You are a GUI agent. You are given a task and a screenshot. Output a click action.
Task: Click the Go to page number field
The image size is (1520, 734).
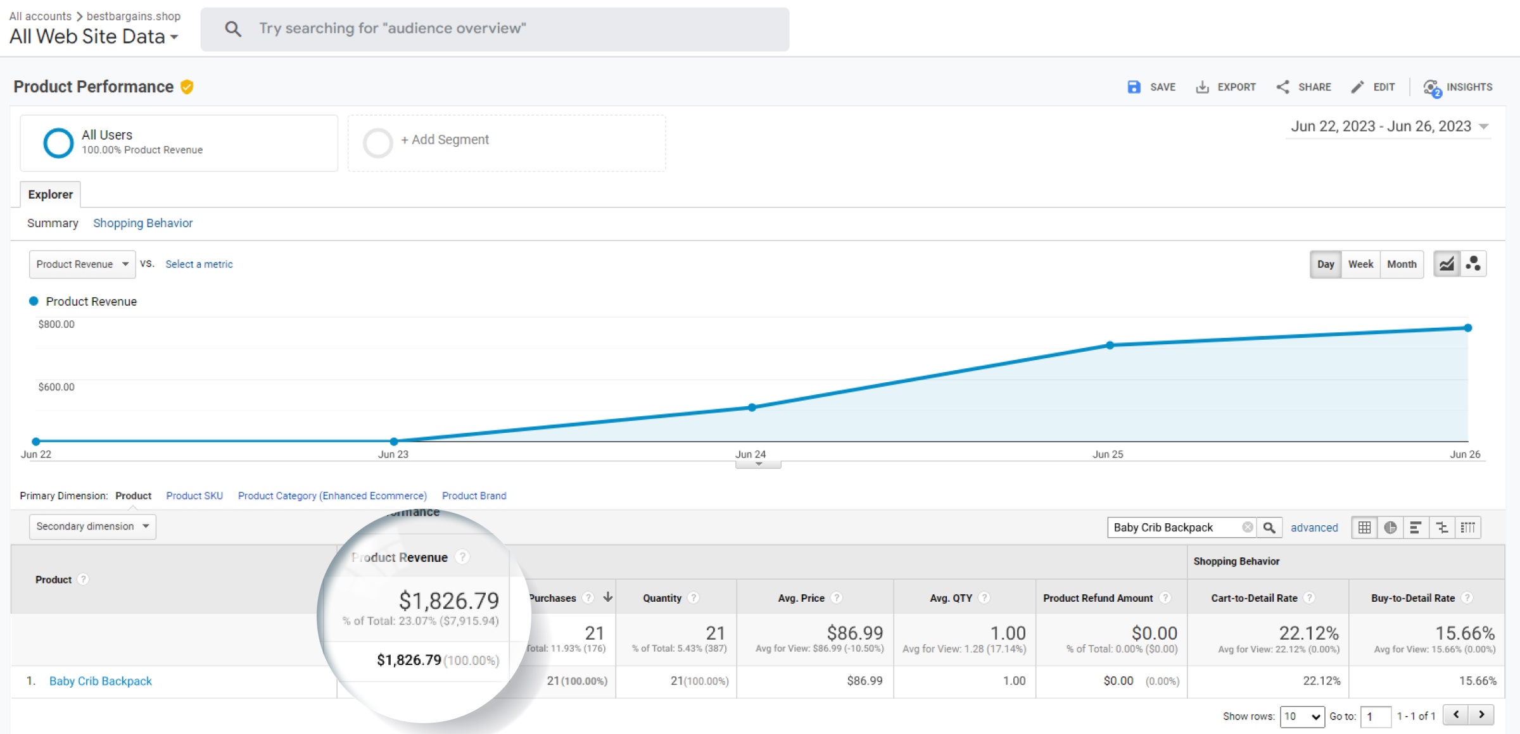pos(1375,716)
